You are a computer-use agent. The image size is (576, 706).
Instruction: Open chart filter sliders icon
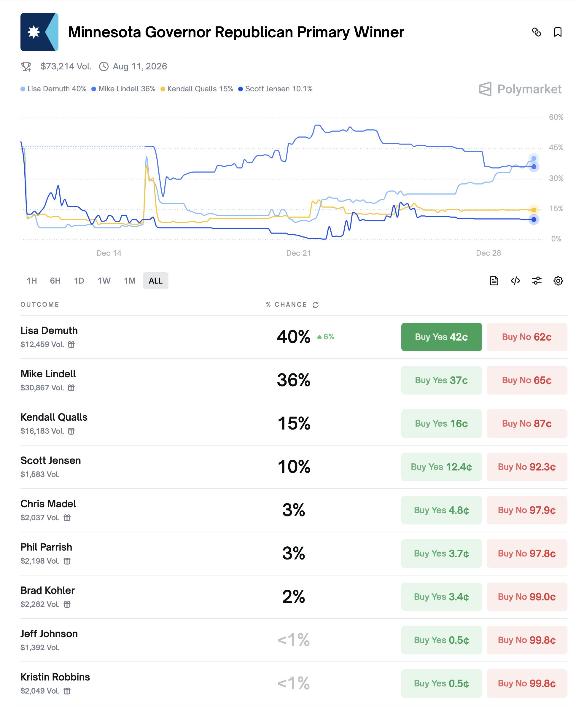537,281
